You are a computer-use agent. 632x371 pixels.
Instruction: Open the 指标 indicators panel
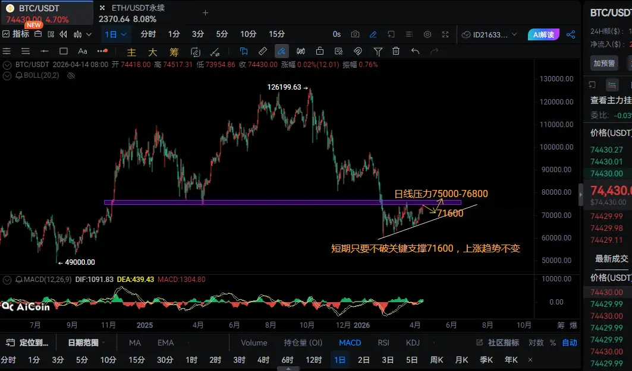pos(16,34)
